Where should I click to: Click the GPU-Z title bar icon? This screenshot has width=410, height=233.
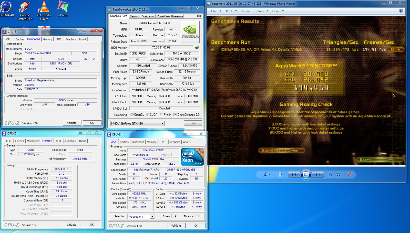click(110, 10)
